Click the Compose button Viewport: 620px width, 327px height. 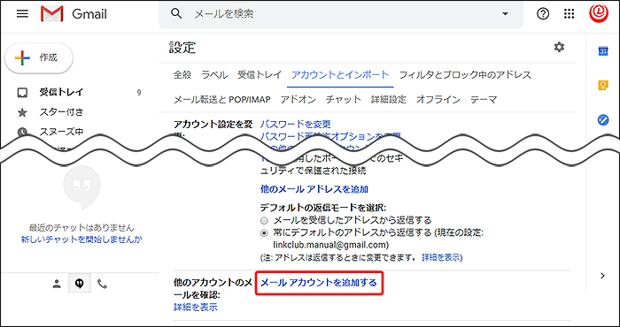[x=39, y=58]
